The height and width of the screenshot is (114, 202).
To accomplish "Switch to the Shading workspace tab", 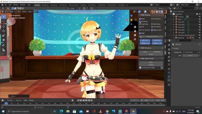I will coord(83,5).
